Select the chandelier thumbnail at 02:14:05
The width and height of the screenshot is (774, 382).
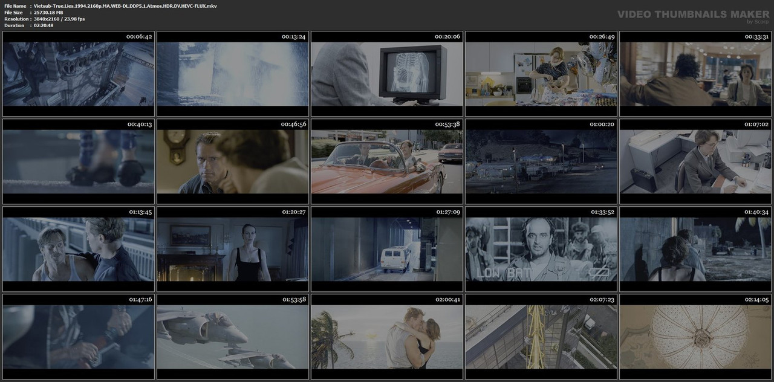695,336
